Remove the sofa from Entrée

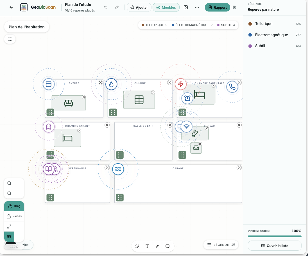pyautogui.click(x=84, y=97)
